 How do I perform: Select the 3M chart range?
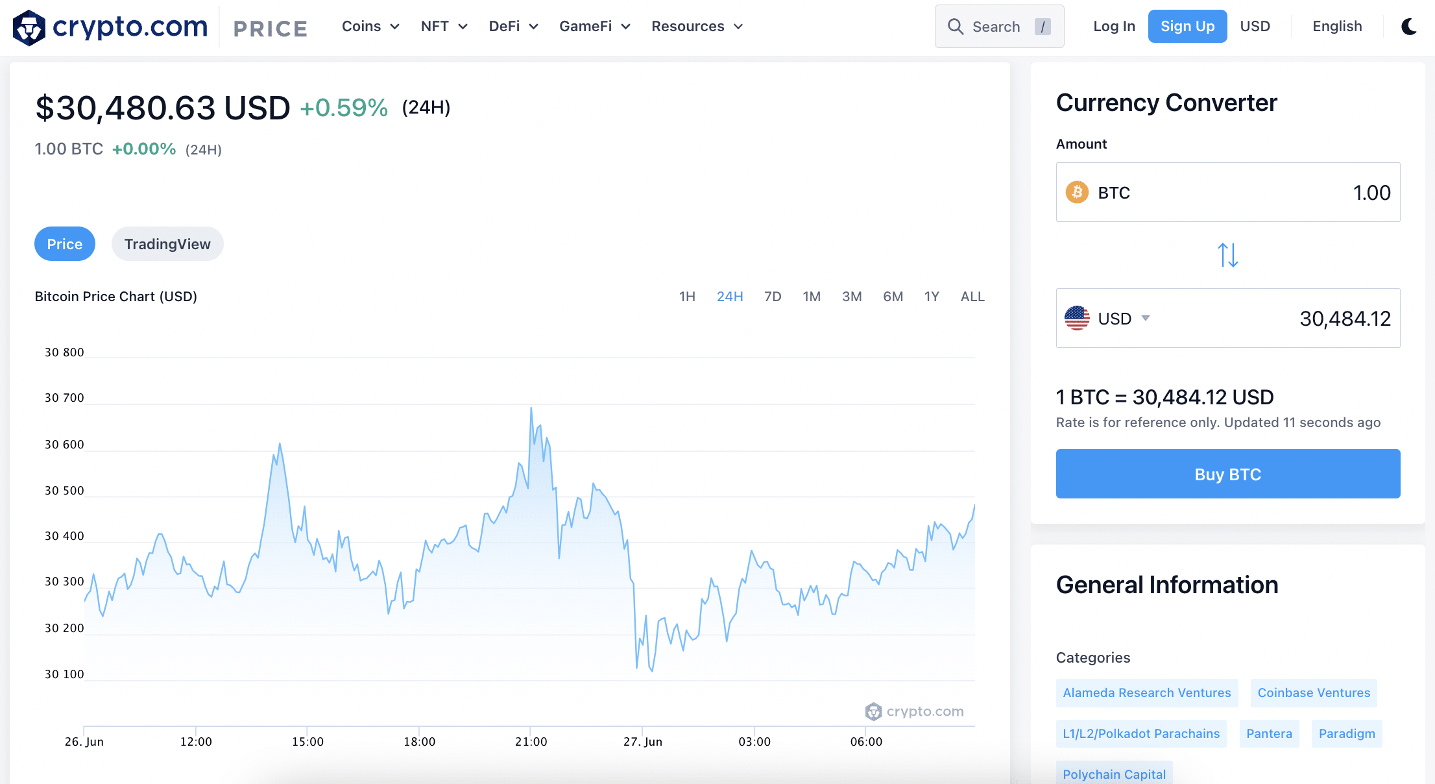852,297
